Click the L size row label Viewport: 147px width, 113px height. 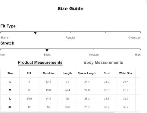[x=10, y=99]
